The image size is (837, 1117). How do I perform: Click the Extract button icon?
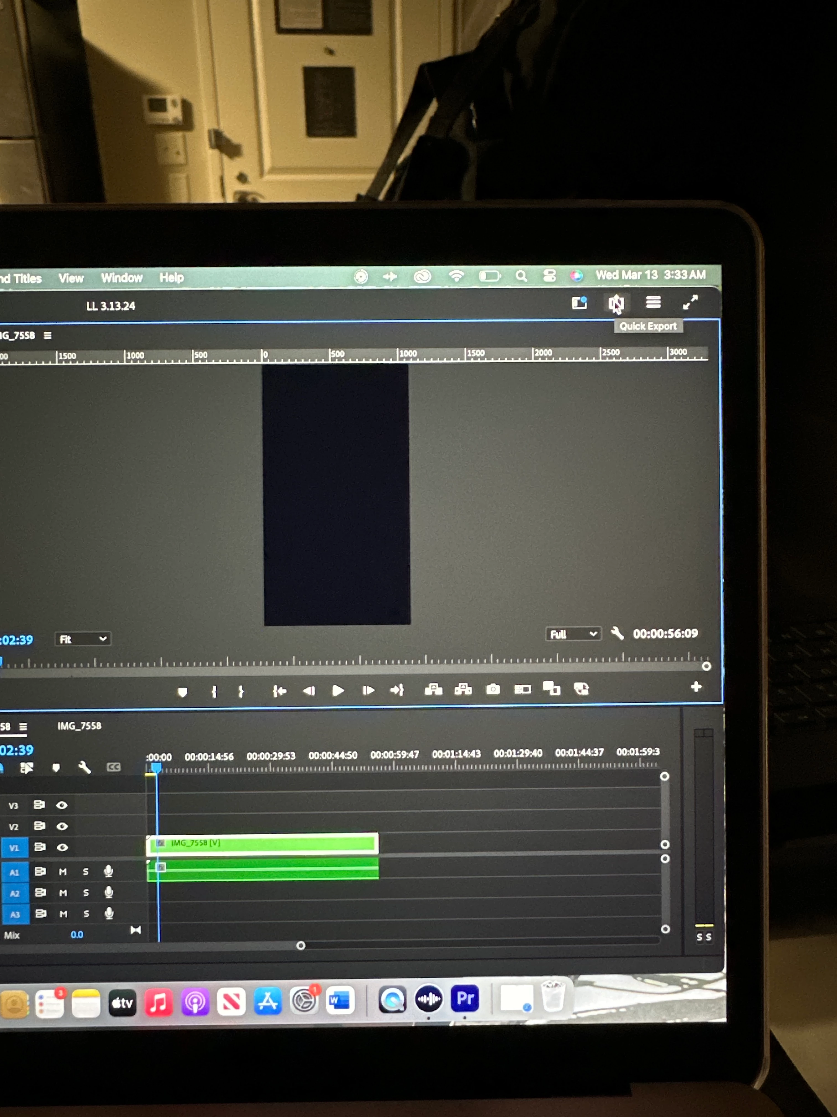coord(463,689)
